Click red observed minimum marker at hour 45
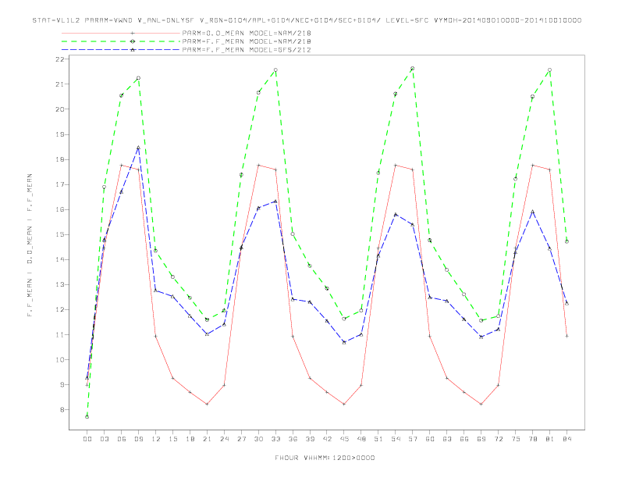Image resolution: width=618 pixels, height=478 pixels. click(x=344, y=405)
